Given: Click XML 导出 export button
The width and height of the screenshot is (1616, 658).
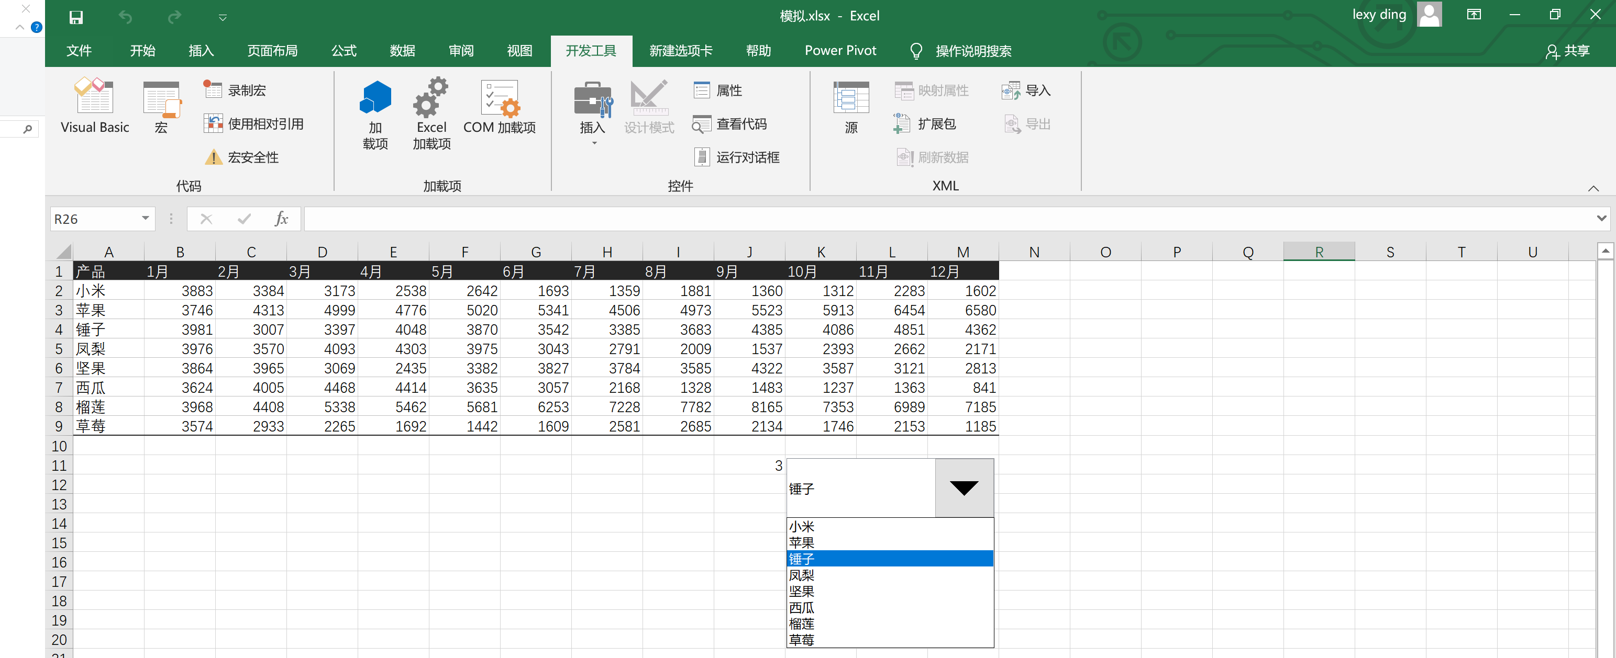Looking at the screenshot, I should pos(1027,124).
